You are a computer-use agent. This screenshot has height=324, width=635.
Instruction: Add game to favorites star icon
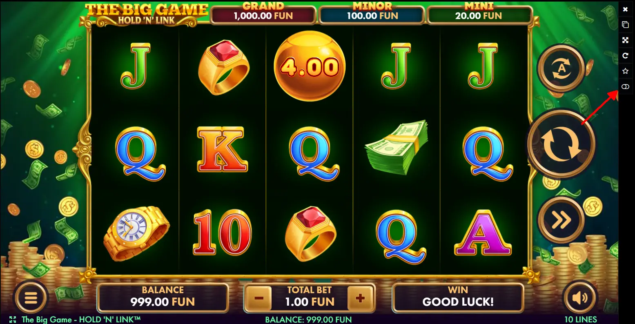(625, 71)
